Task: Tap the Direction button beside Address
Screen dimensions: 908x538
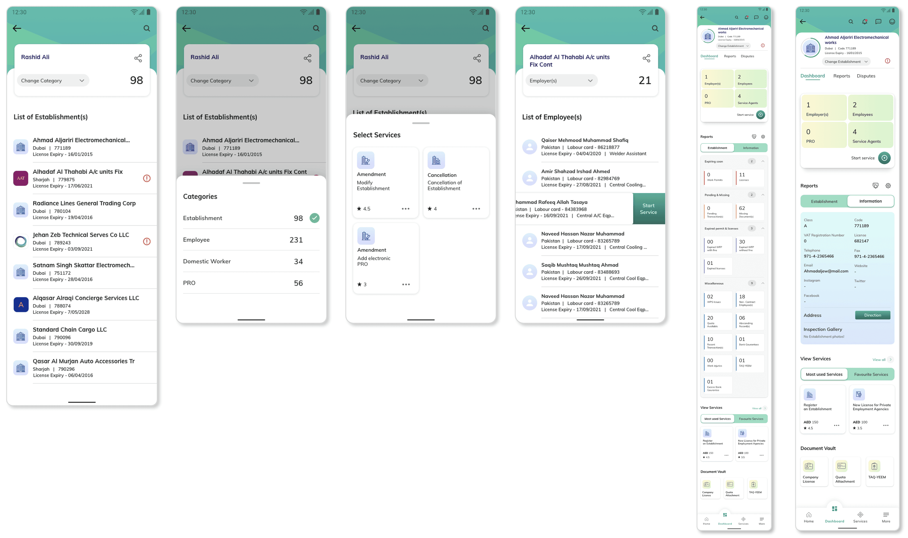Action: point(872,316)
